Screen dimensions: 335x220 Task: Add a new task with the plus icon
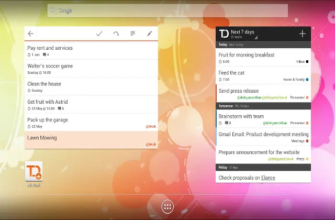[x=302, y=34]
